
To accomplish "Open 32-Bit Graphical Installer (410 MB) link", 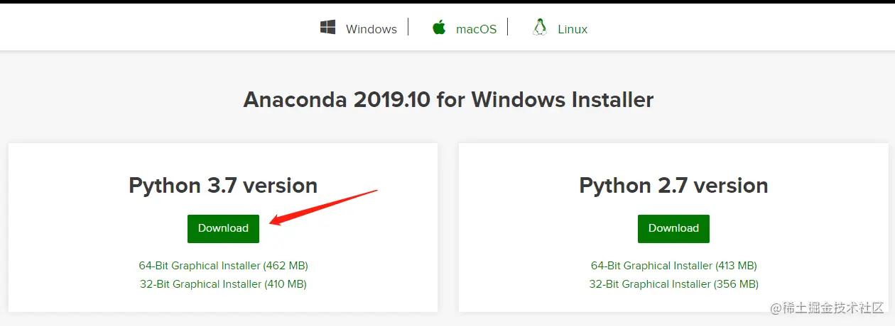I will (x=223, y=284).
